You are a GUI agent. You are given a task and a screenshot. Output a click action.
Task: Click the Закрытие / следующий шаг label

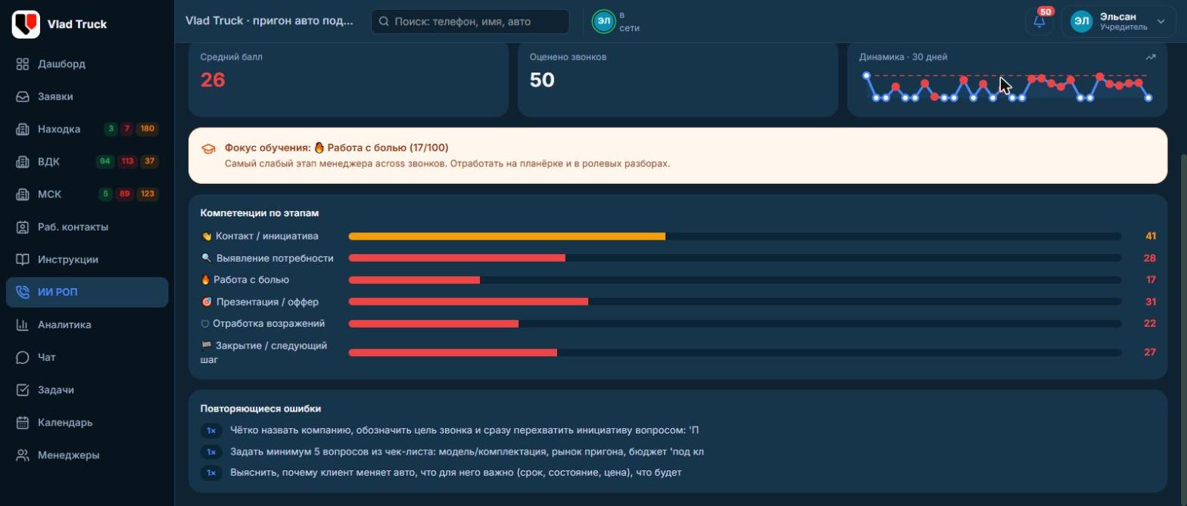(x=264, y=352)
